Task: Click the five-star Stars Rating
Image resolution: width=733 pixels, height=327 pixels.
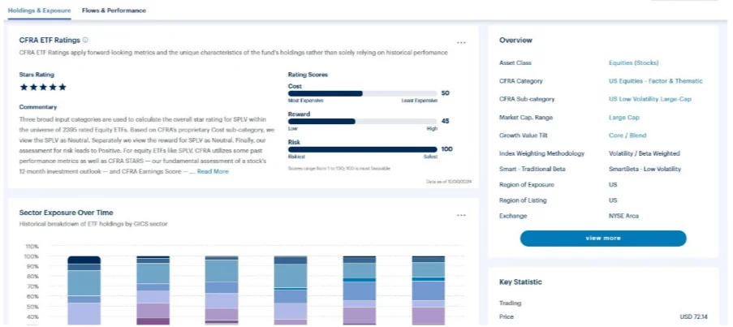Action: (43, 87)
